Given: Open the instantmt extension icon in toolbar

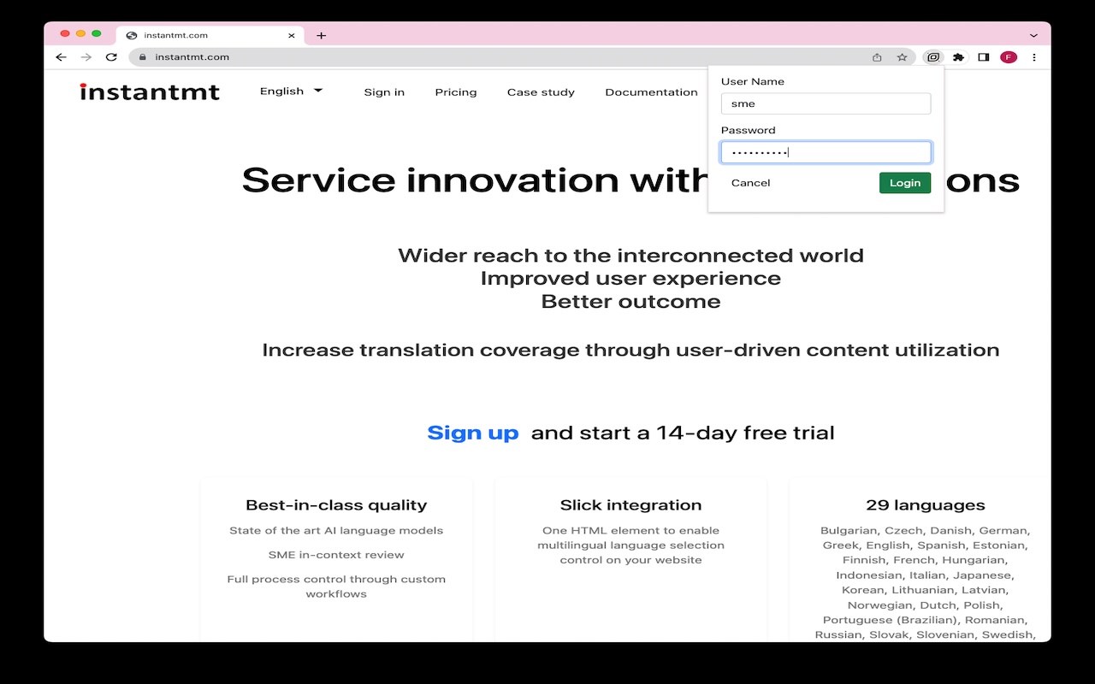Looking at the screenshot, I should point(933,57).
